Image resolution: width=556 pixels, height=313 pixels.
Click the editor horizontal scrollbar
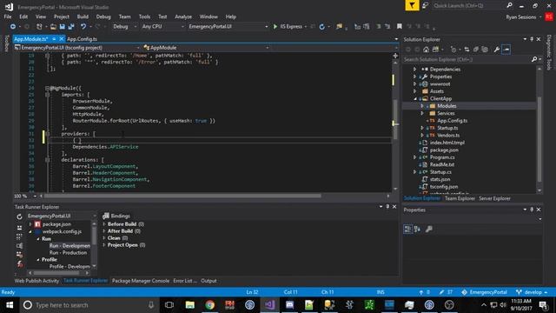point(182,196)
